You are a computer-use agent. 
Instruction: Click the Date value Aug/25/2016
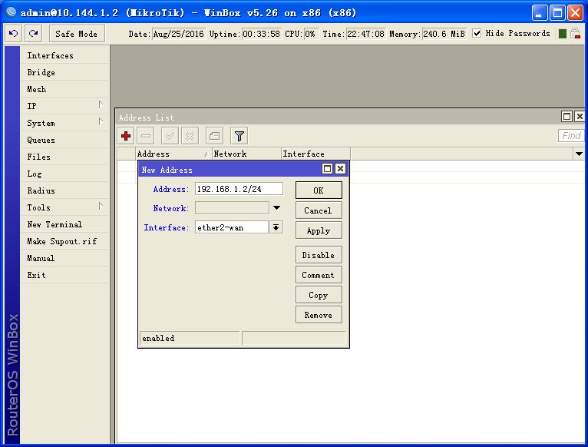179,34
